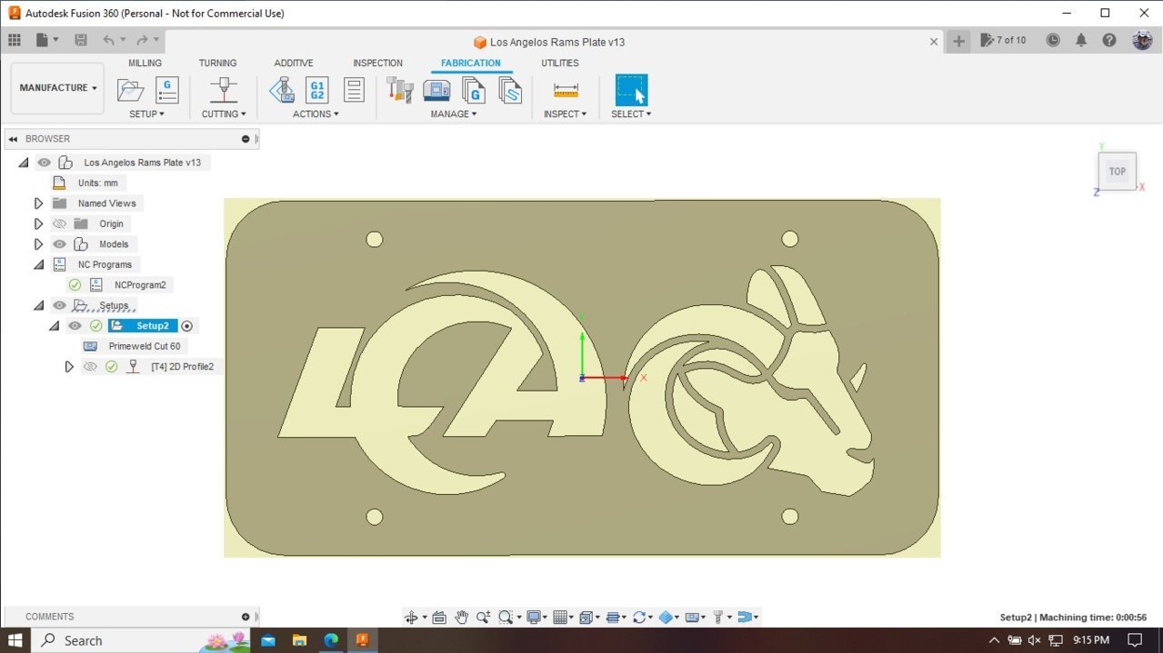Viewport: 1163px width, 653px height.
Task: Open the Tool Library icon
Action: 400,90
